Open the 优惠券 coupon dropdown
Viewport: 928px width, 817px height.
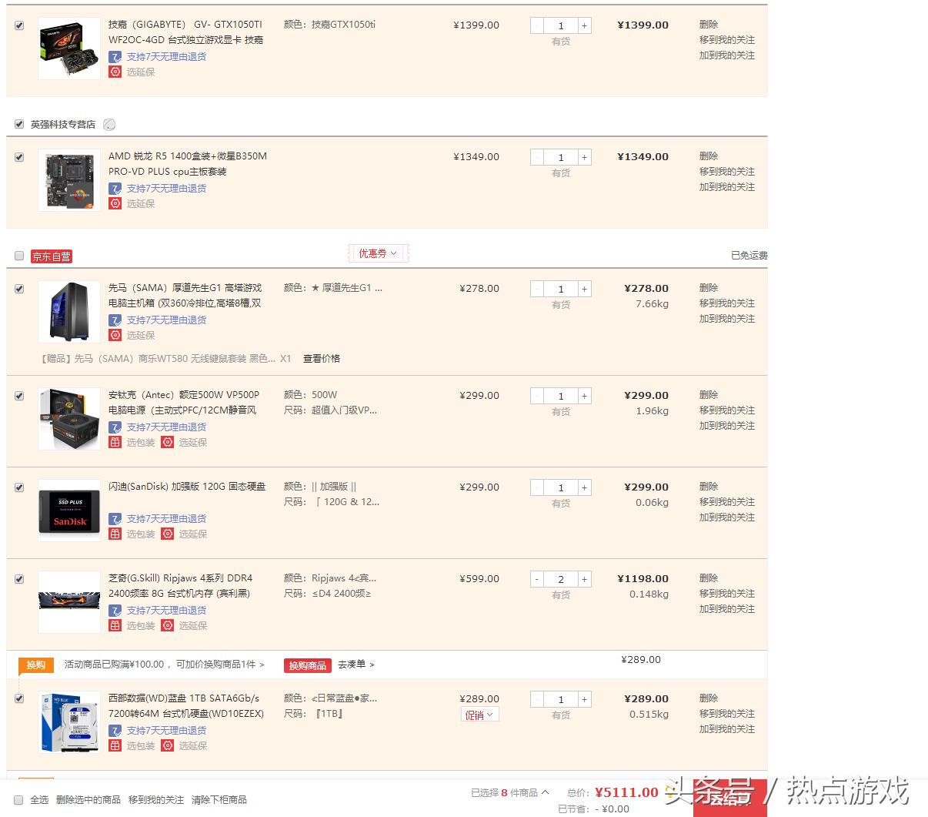point(377,253)
